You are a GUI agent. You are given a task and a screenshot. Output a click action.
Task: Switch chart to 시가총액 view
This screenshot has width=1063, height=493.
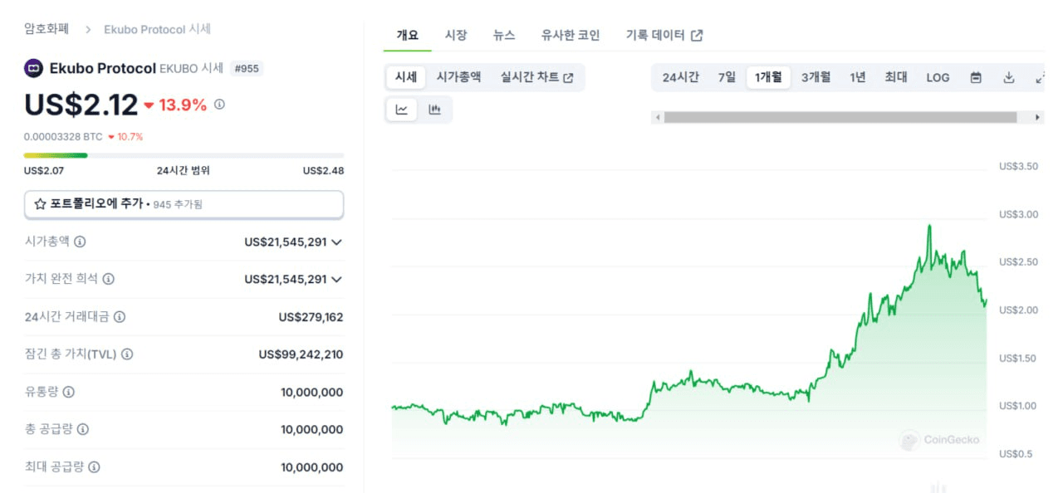click(458, 77)
